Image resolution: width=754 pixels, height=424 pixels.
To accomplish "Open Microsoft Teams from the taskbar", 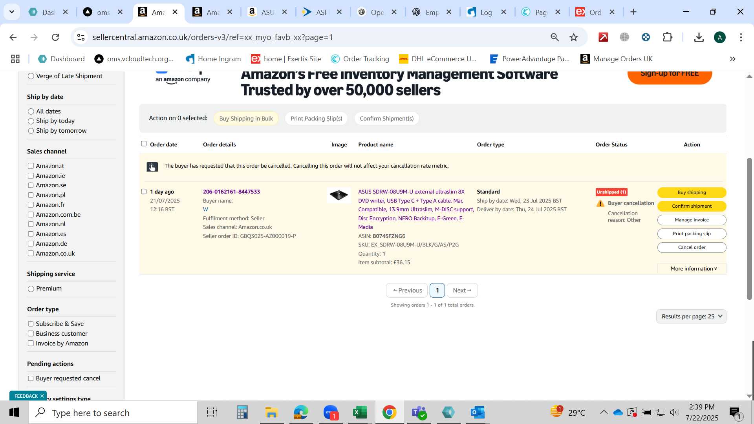I will coord(419,413).
